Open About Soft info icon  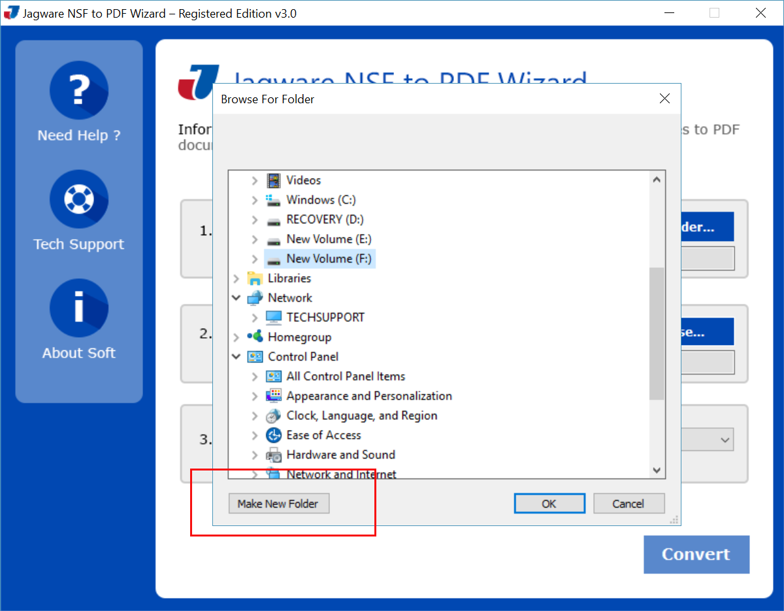coord(79,308)
